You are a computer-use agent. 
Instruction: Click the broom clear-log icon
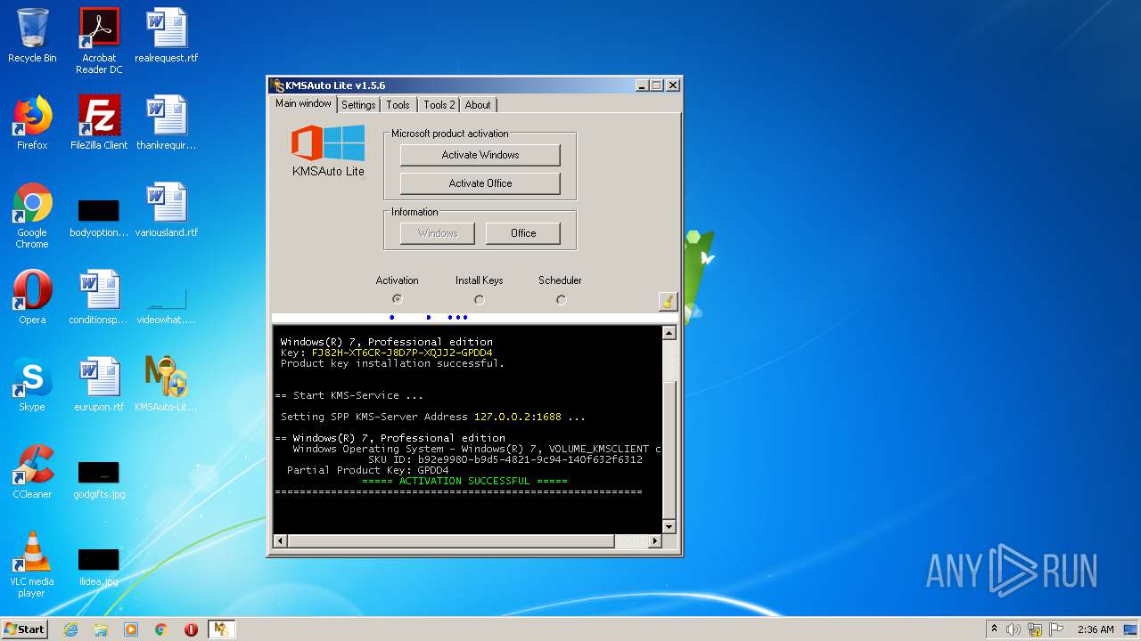[668, 301]
